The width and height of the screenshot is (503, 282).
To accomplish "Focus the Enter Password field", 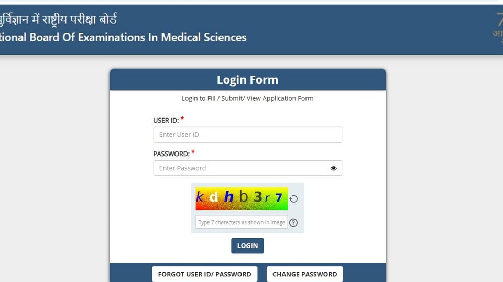I will click(x=248, y=168).
